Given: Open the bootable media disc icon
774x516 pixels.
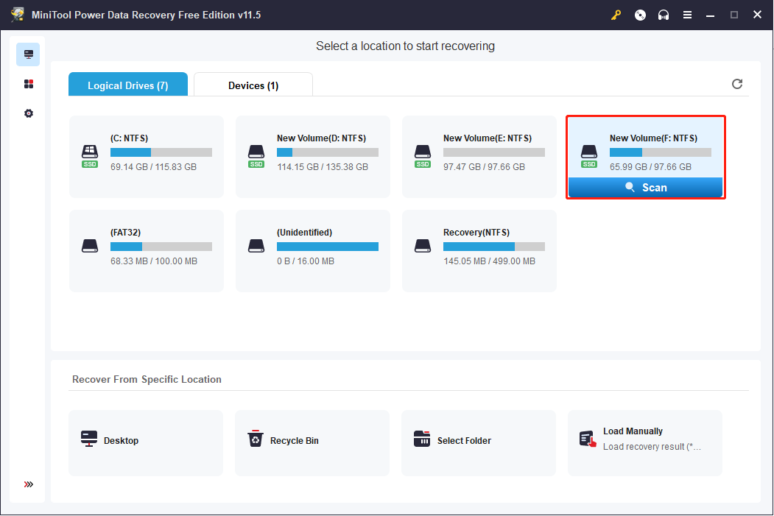Looking at the screenshot, I should point(640,15).
